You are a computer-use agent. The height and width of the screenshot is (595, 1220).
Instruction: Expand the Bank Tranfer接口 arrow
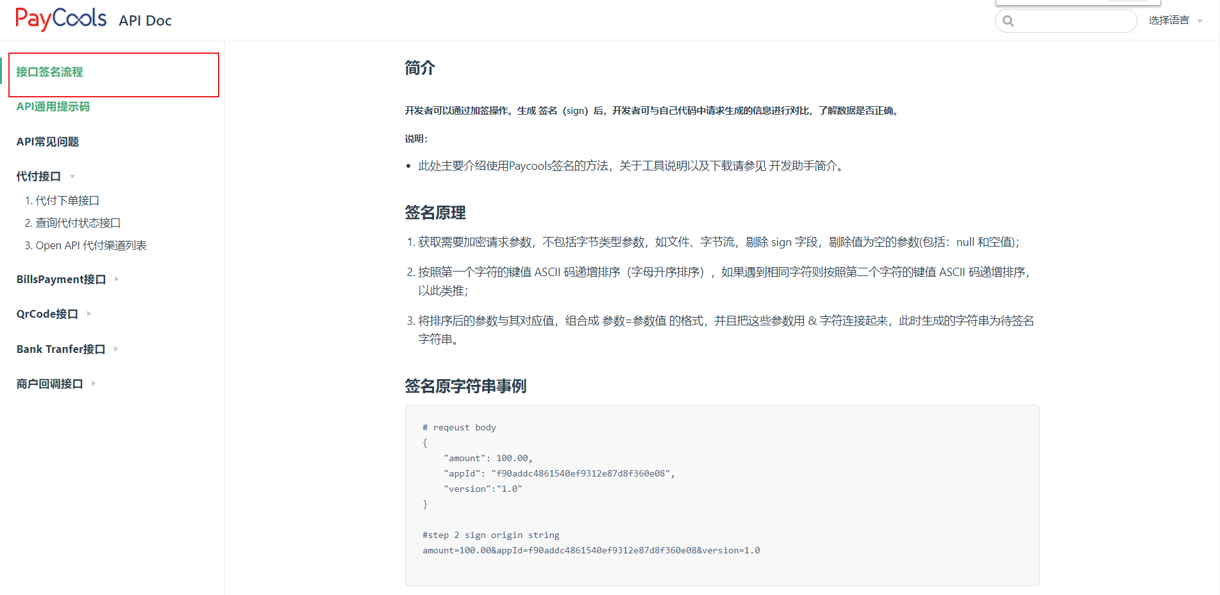(116, 349)
